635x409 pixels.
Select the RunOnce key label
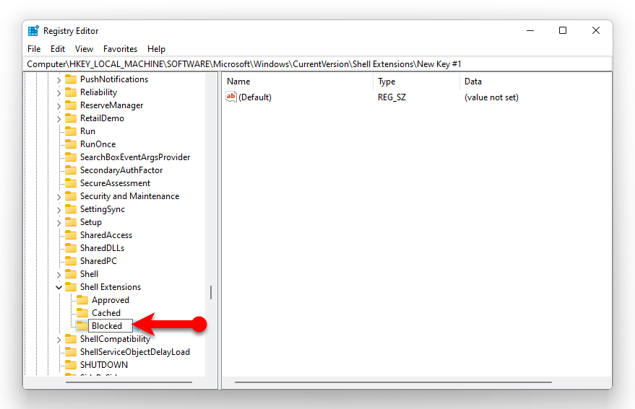coord(98,144)
